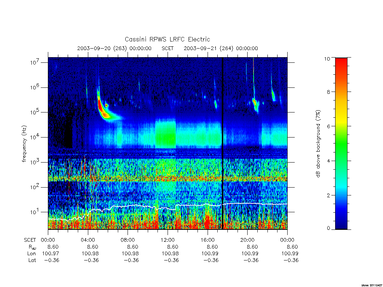Click the plot title 'Cassini RPWS LRFC Electric'

click(x=167, y=39)
